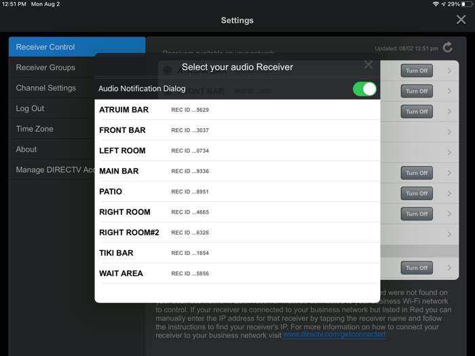
Task: Pick the RIGHT ROOM#2 receiver
Action: [237, 233]
